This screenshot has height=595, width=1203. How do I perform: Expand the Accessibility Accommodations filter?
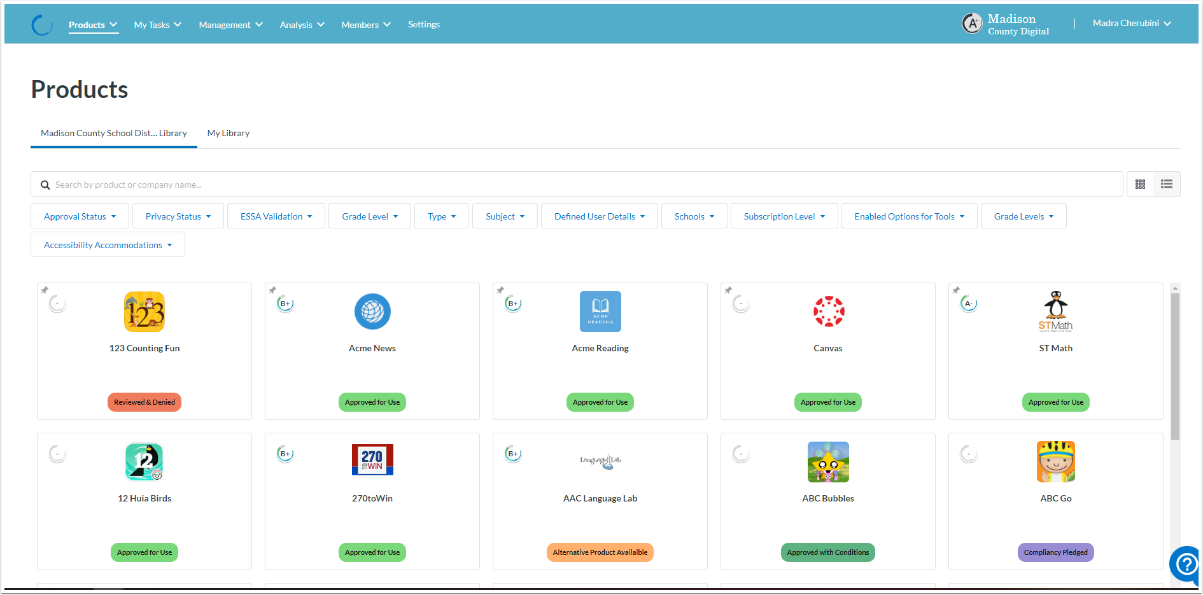pos(107,244)
